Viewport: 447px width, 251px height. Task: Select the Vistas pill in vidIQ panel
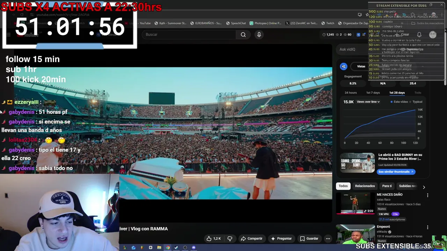(361, 66)
